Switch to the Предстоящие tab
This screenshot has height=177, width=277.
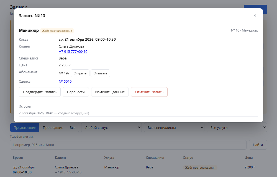click(x=25, y=128)
